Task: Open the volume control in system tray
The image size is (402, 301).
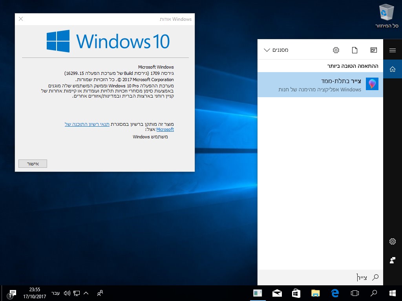Action: click(67, 293)
